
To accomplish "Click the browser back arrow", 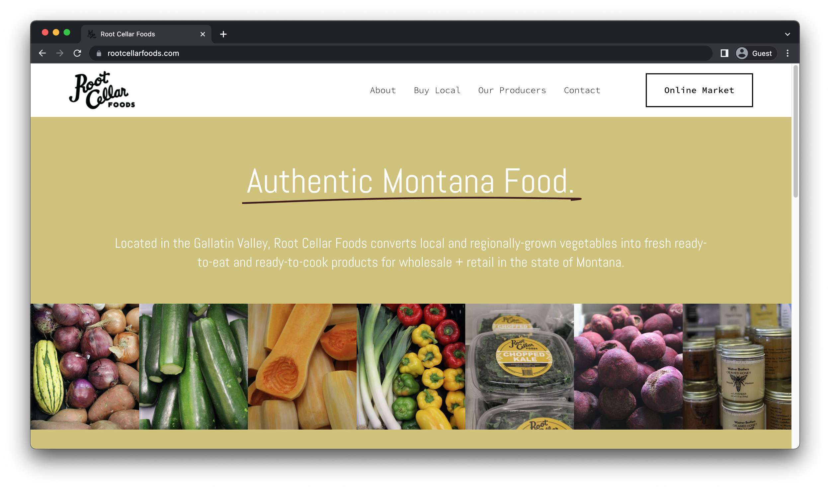I will 42,53.
